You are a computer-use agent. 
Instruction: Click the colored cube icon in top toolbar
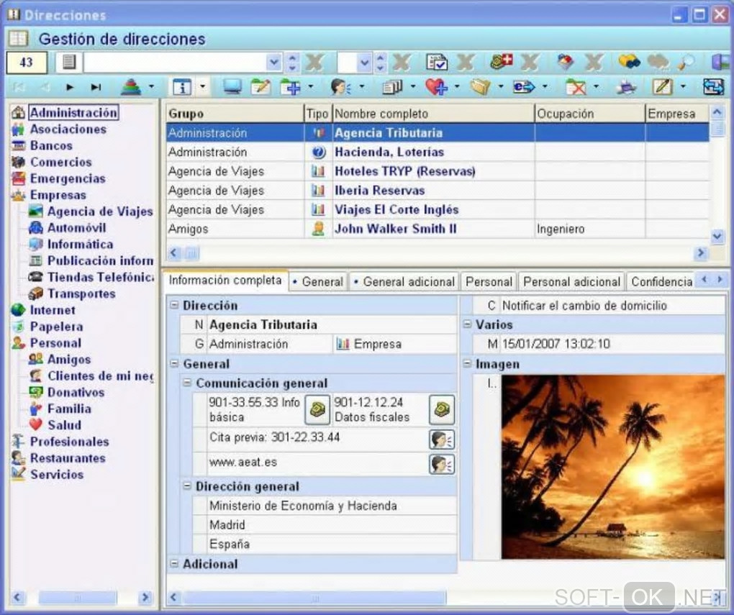(x=566, y=62)
